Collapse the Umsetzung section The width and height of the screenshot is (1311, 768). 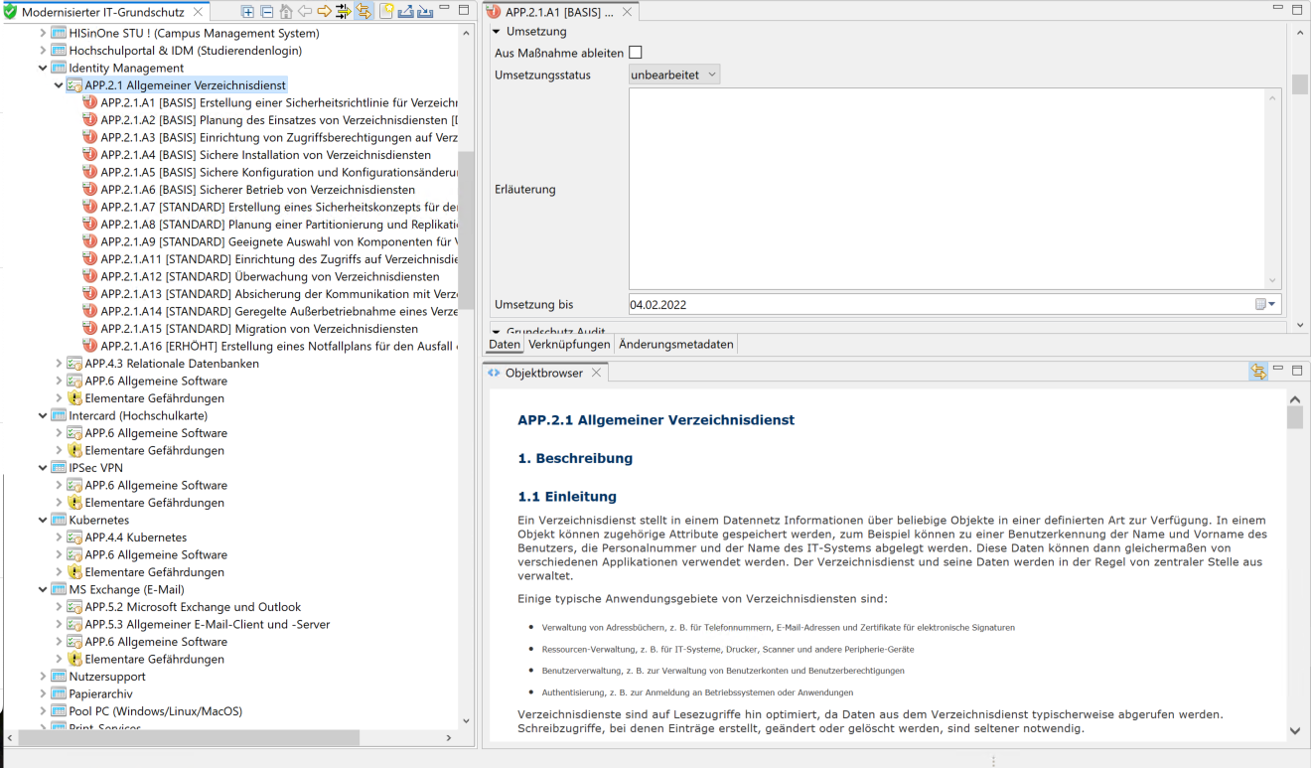pyautogui.click(x=497, y=32)
